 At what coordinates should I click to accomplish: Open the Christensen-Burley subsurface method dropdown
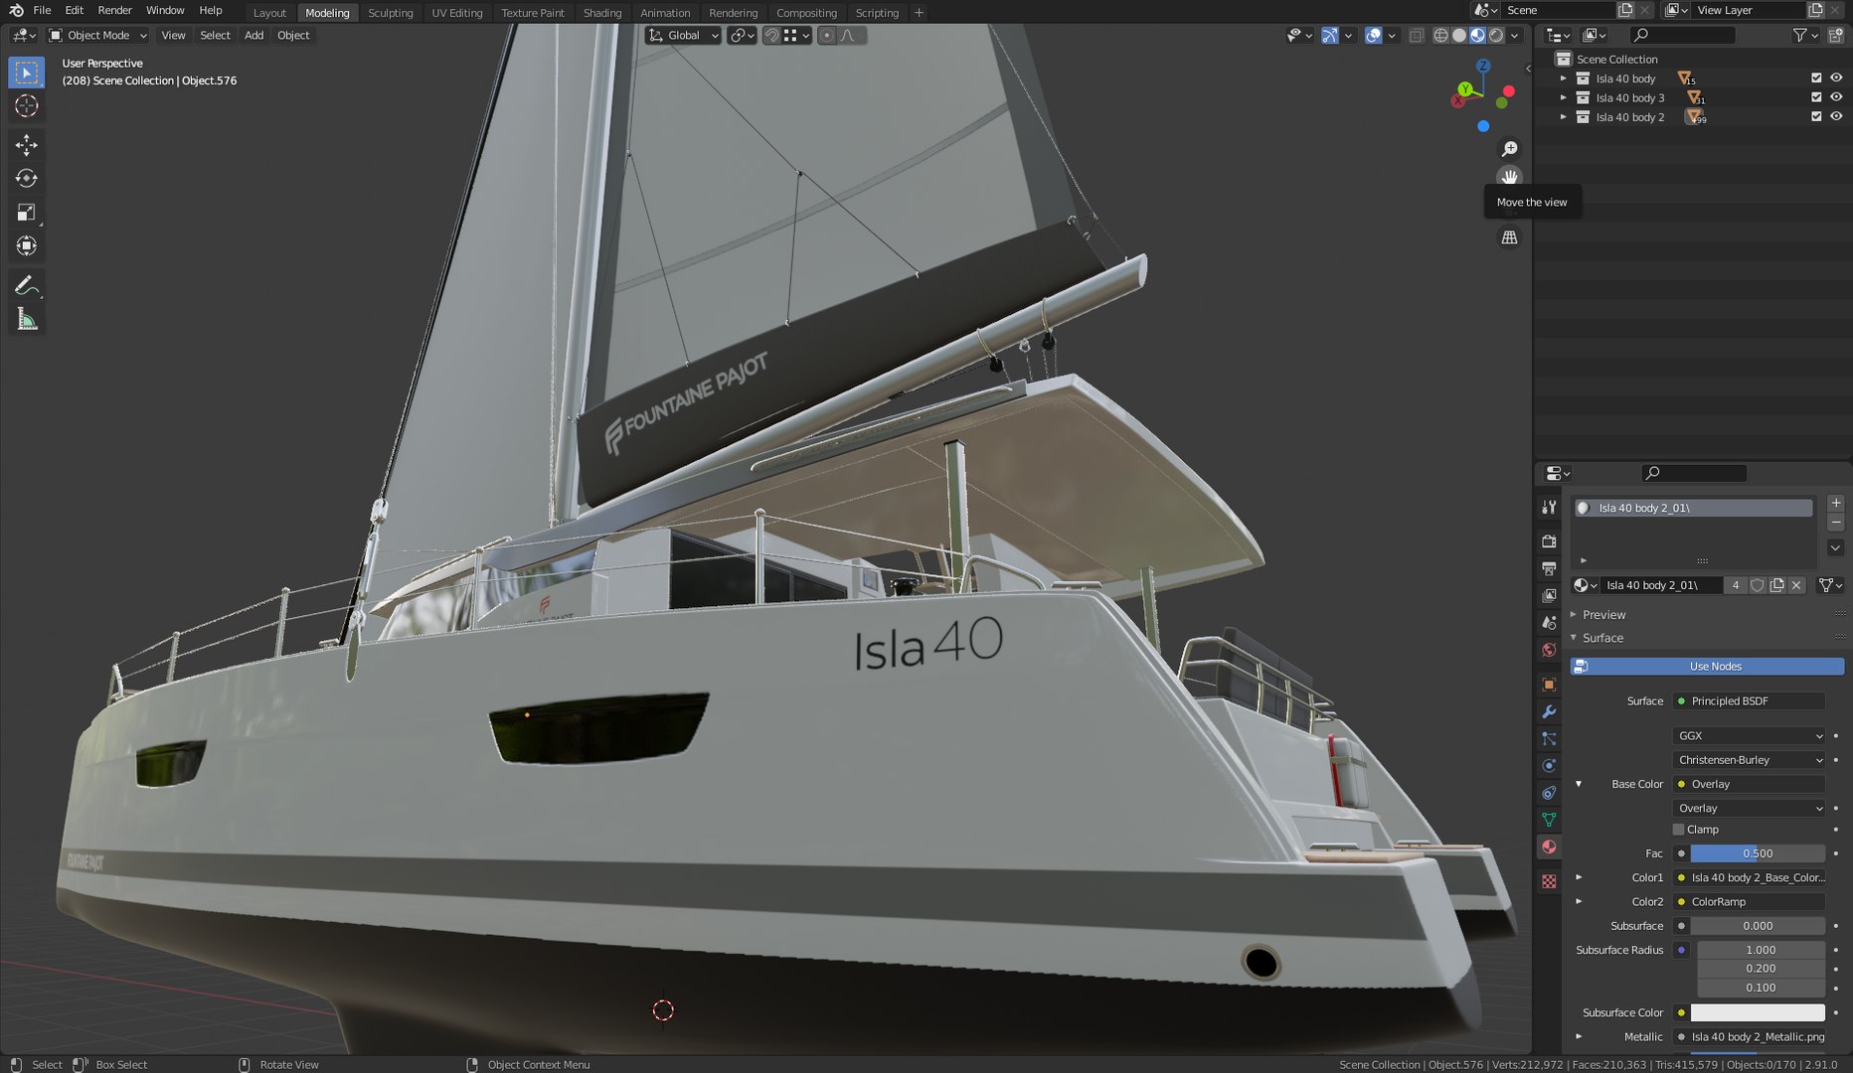[1750, 760]
